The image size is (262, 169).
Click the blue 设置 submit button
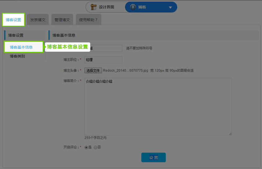pos(153,158)
